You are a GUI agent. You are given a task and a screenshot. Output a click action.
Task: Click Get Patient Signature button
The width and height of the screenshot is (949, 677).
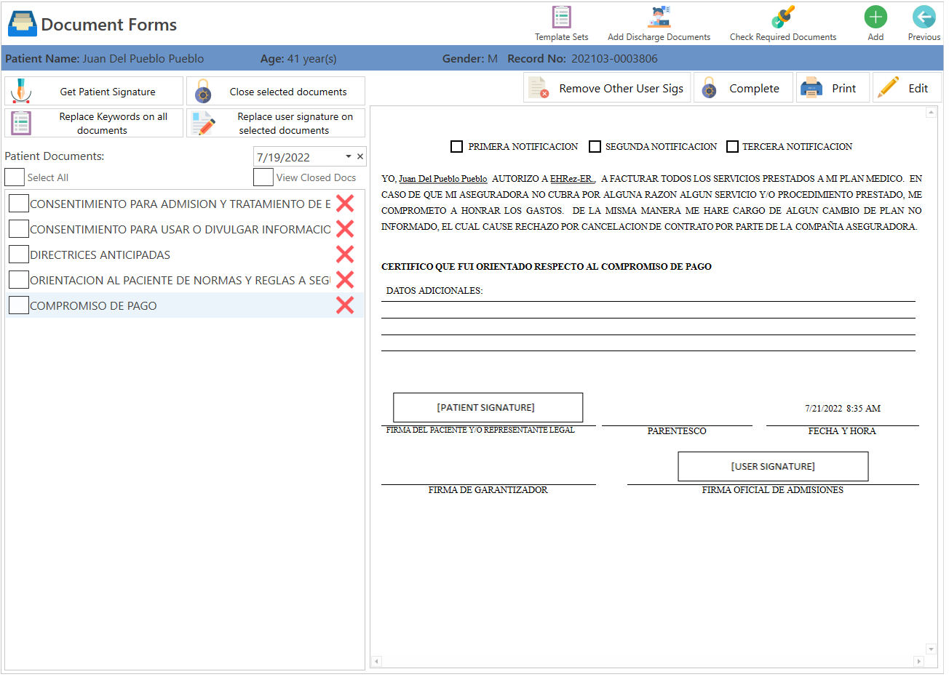94,92
